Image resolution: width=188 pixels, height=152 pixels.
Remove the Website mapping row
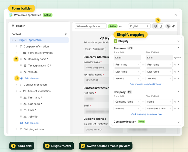click(x=179, y=109)
